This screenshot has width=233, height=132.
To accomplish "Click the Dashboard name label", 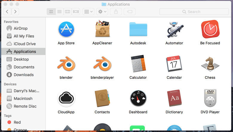I will (x=138, y=112).
